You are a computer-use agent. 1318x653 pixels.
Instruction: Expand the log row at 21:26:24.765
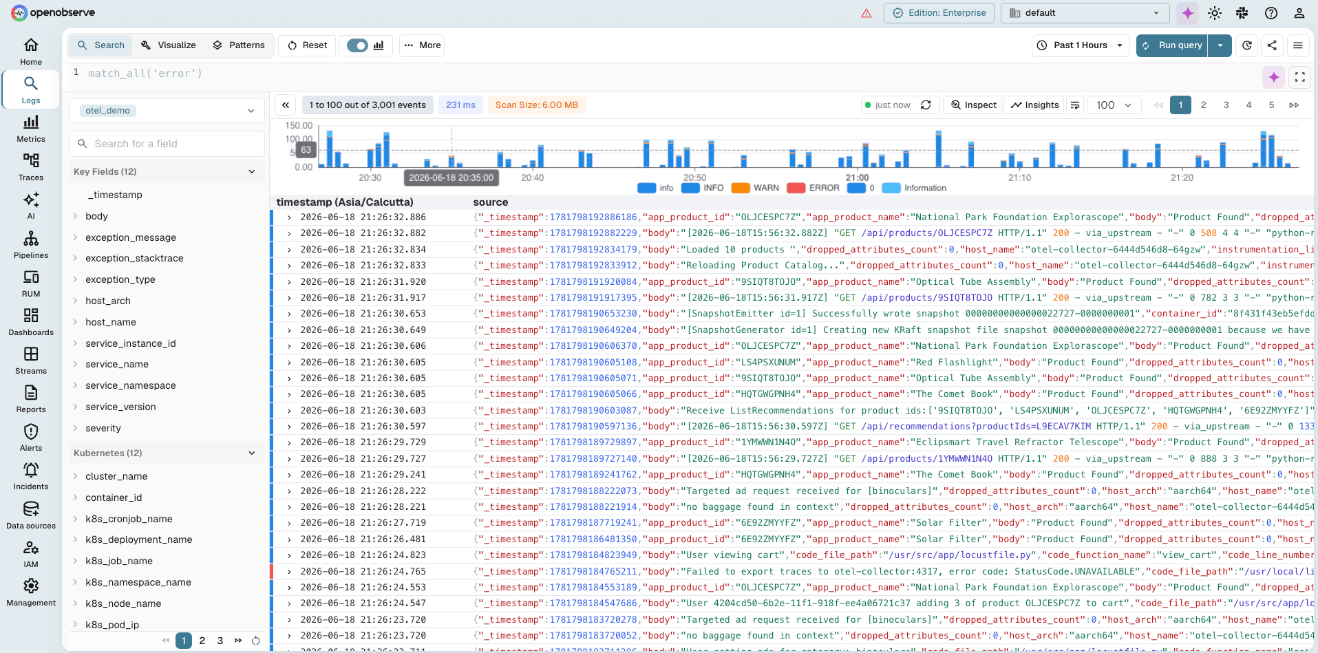(x=289, y=571)
